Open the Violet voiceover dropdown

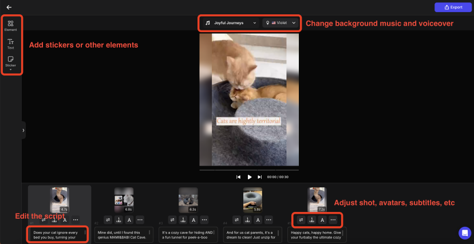[281, 23]
